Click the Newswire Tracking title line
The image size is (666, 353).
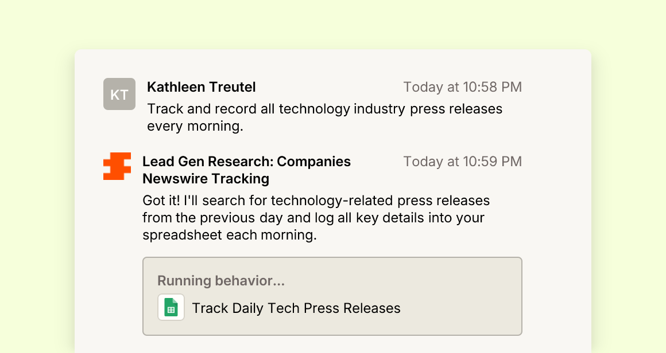point(206,179)
